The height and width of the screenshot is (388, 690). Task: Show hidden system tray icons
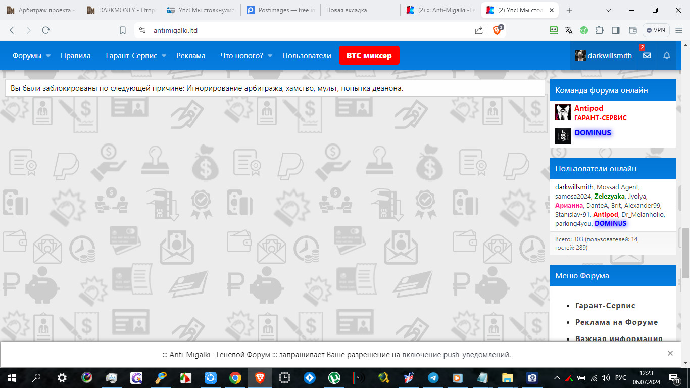pyautogui.click(x=557, y=377)
